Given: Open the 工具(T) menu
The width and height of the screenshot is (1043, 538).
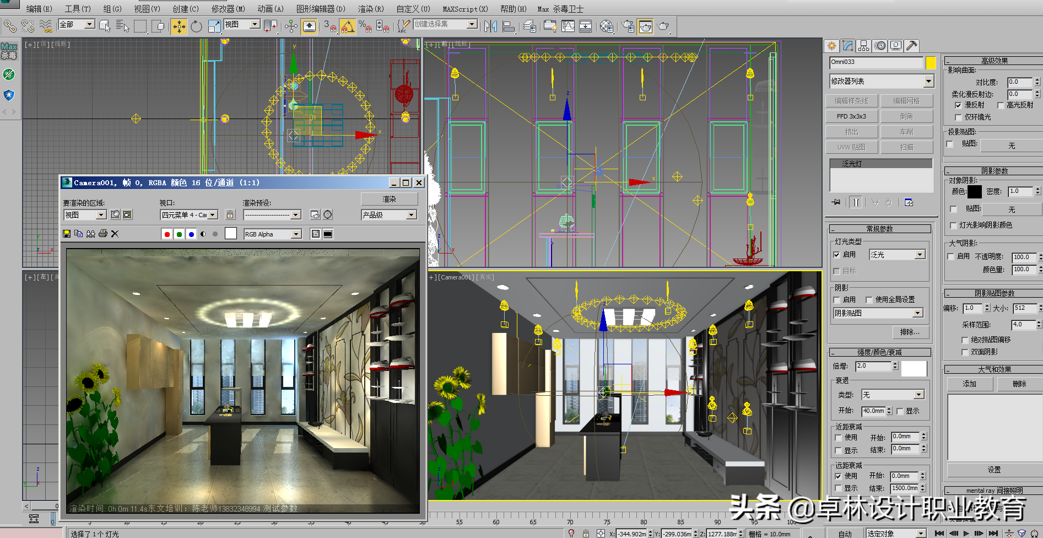Looking at the screenshot, I should [x=78, y=9].
